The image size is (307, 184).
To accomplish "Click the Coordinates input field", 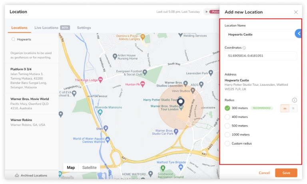I will [261, 56].
